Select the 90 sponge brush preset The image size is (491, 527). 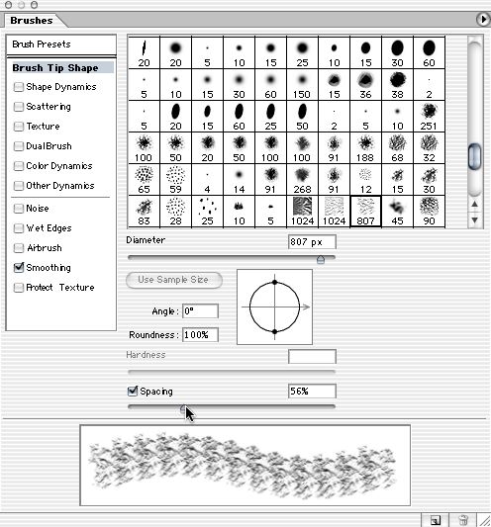429,212
